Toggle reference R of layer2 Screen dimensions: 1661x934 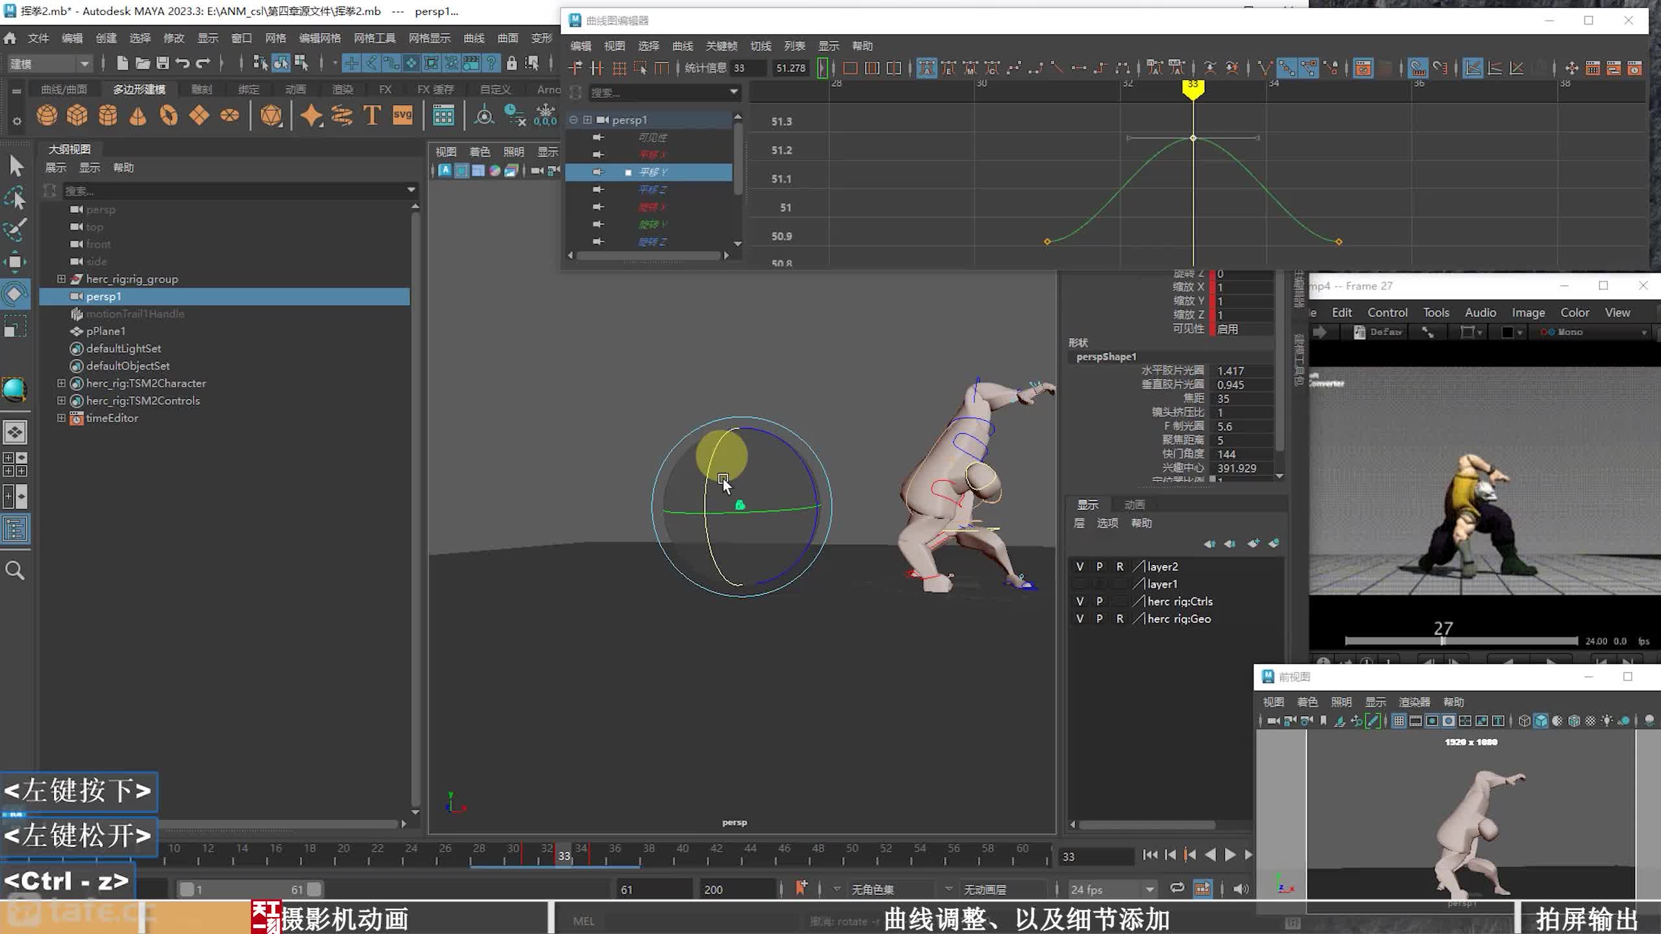tap(1119, 566)
